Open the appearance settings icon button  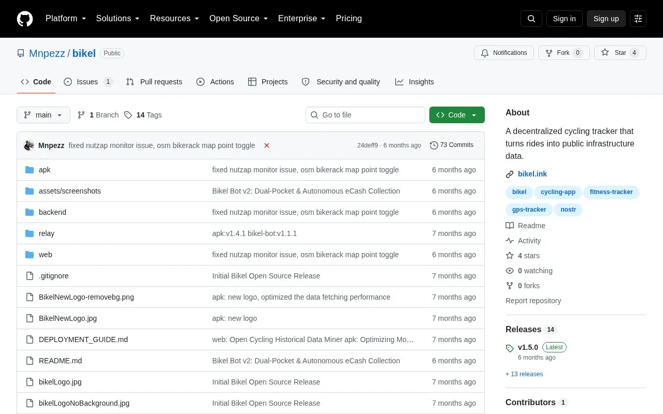(638, 19)
